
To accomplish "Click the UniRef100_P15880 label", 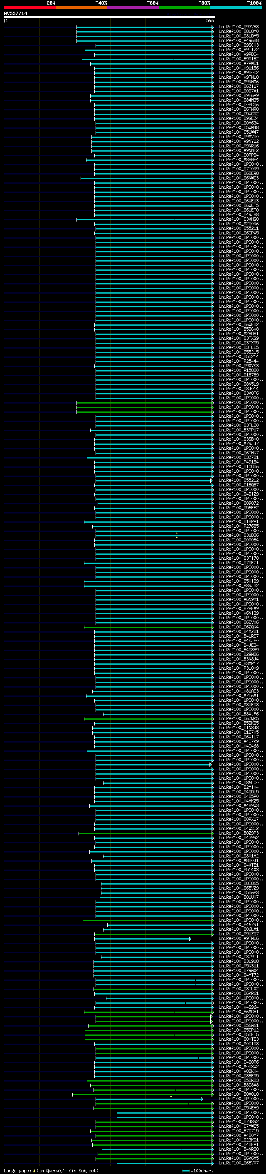I will tap(239, 371).
